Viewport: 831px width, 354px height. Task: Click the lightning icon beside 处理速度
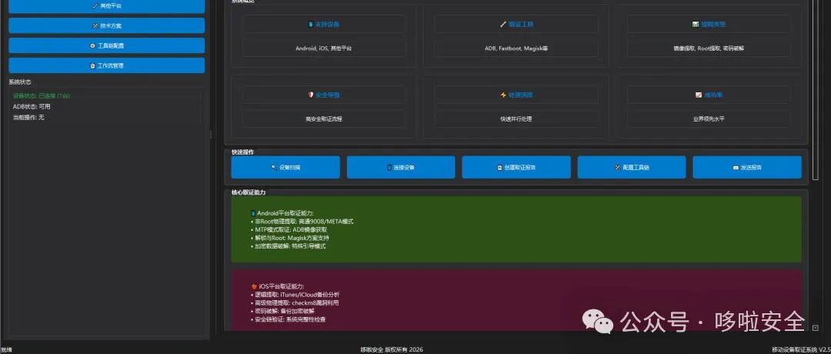tap(503, 95)
